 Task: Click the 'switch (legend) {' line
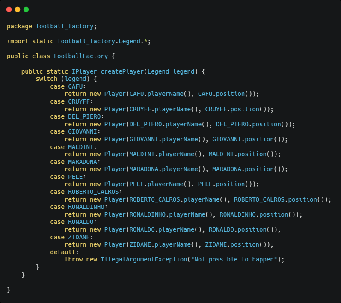click(66, 79)
